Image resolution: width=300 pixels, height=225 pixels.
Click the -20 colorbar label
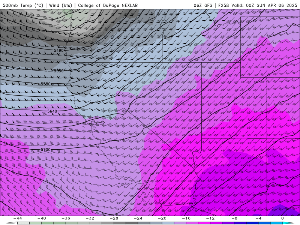162,218
